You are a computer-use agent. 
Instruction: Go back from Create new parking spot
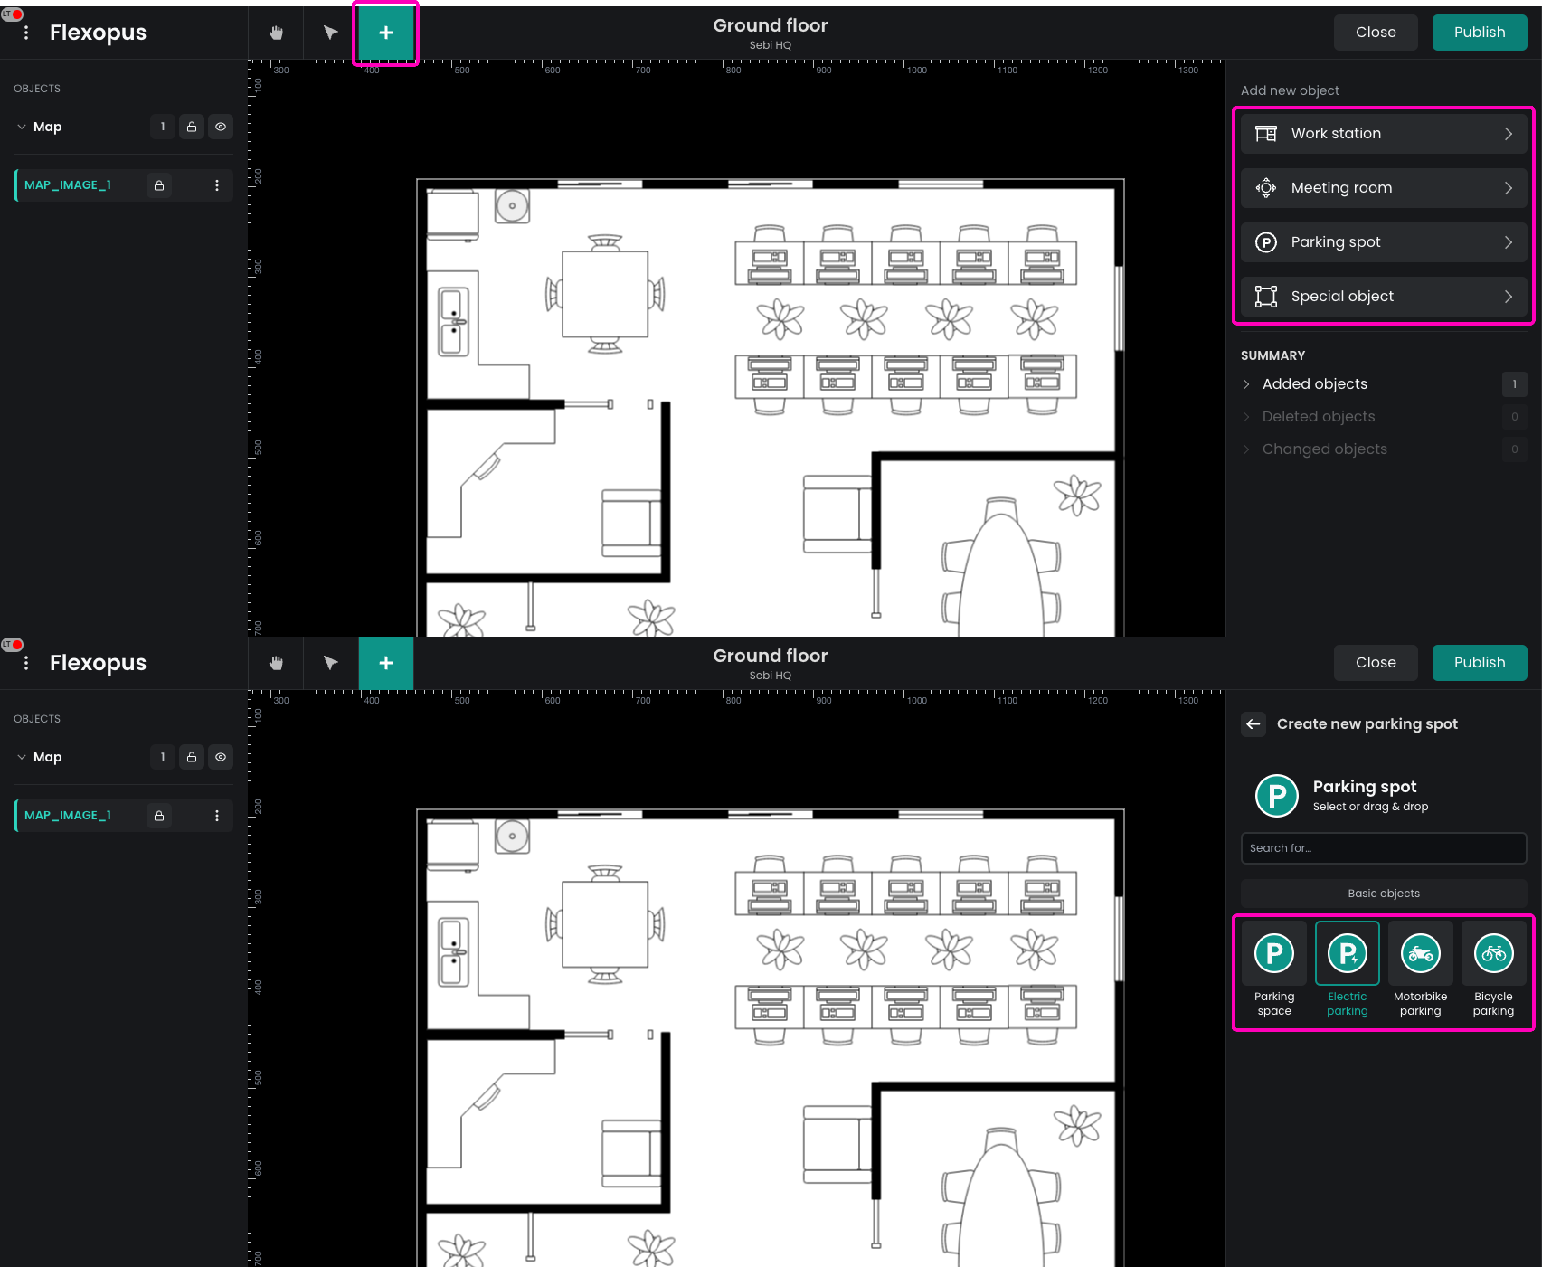1253,724
